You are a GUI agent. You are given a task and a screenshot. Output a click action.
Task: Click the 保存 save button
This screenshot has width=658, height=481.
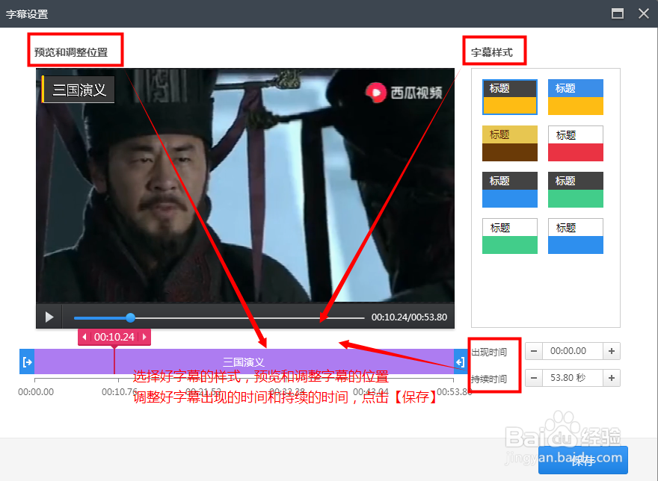[x=583, y=460]
